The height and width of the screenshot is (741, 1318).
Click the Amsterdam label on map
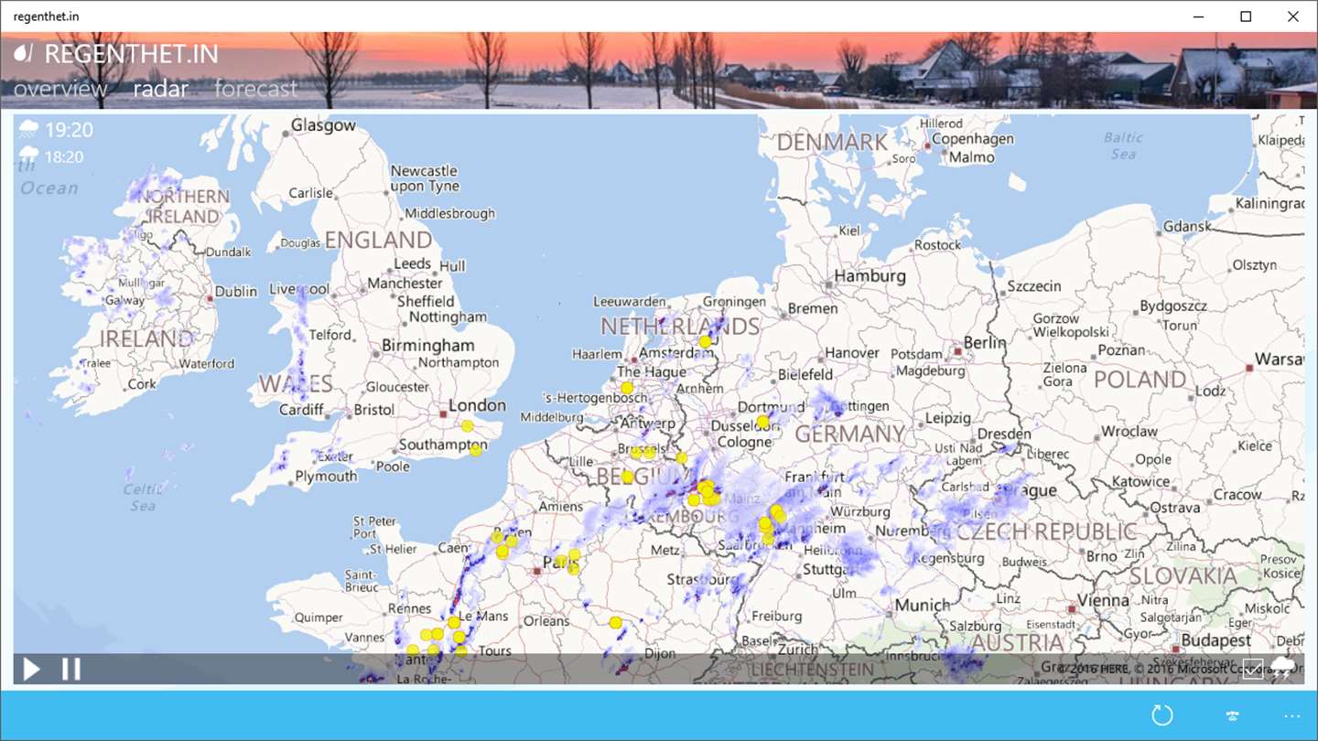pos(675,353)
